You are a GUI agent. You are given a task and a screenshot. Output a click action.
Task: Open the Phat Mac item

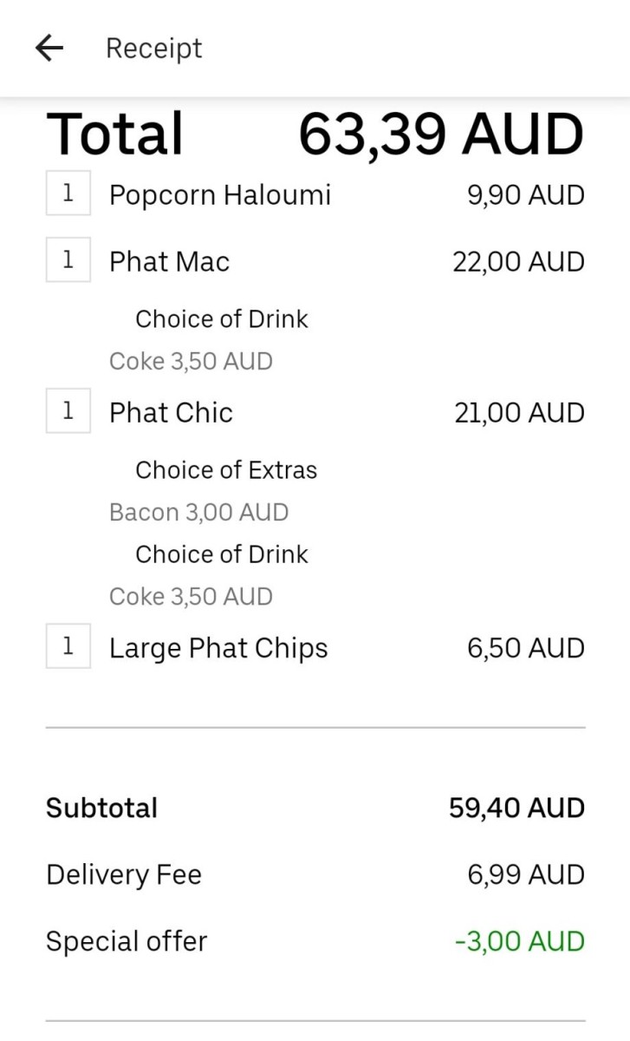(170, 261)
